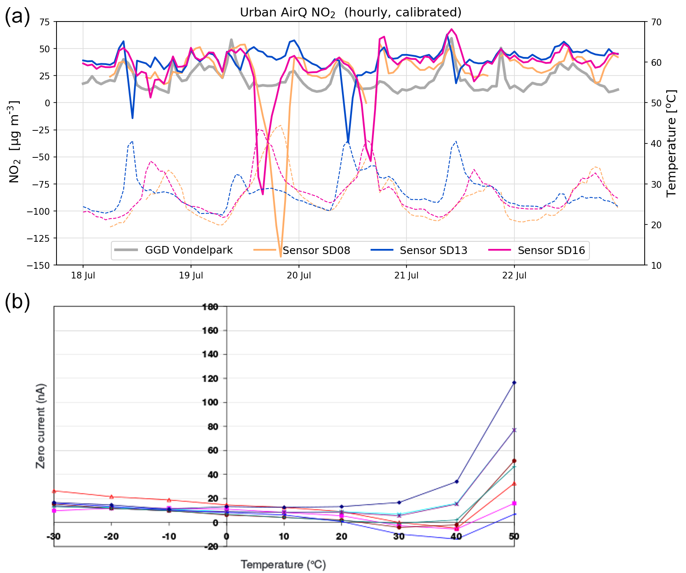Image resolution: width=686 pixels, height=573 pixels.
Task: Select the Sensor SD08 legend label
Action: 316,251
